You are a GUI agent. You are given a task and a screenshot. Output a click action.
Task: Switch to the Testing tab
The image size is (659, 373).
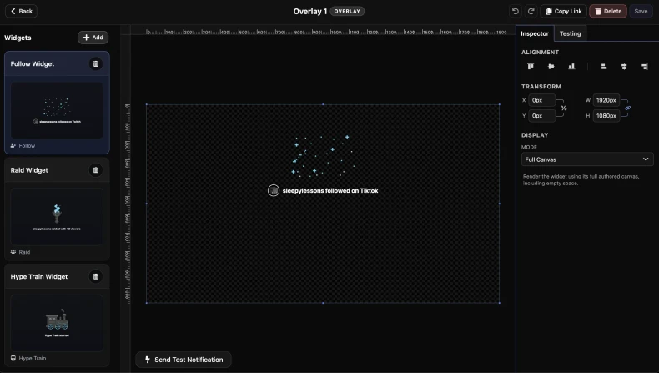570,33
